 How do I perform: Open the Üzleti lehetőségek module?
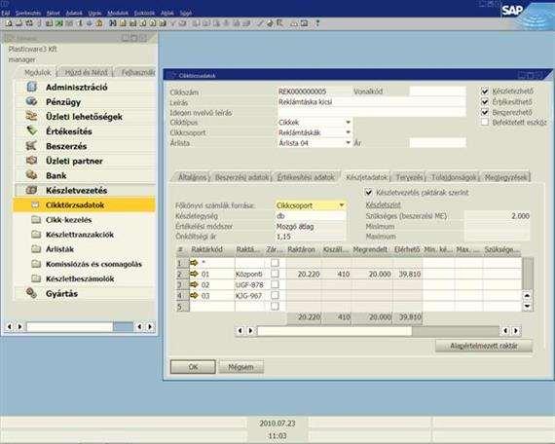[x=85, y=117]
